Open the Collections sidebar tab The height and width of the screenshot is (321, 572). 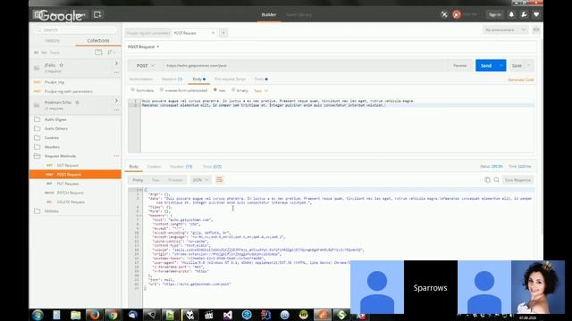click(98, 40)
